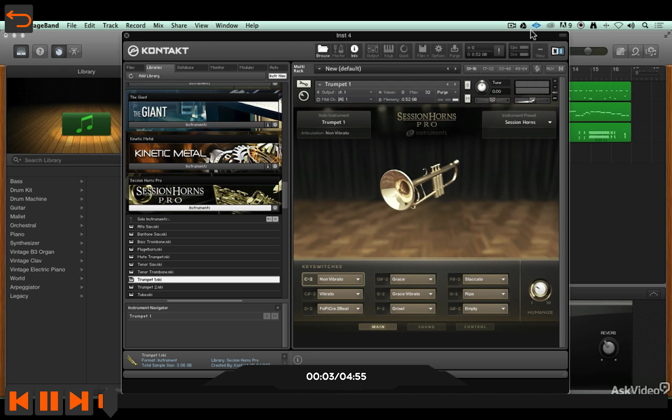Solo the Trumpet 1 instrument
Image resolution: width=672 pixels, height=420 pixels.
(467, 85)
